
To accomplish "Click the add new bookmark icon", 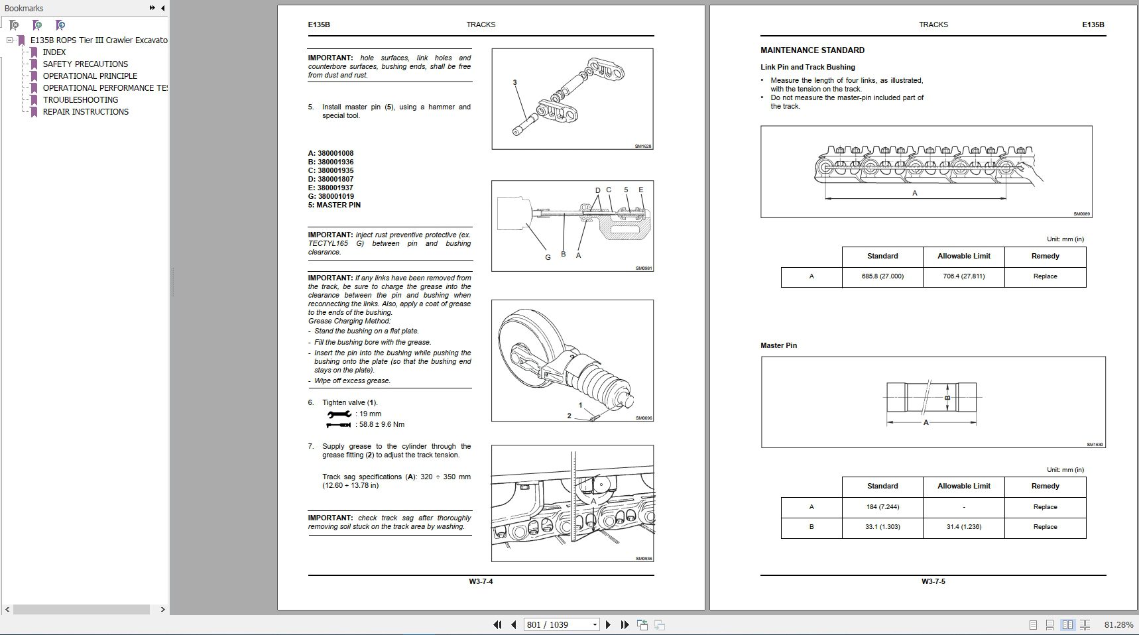I will click(37, 25).
